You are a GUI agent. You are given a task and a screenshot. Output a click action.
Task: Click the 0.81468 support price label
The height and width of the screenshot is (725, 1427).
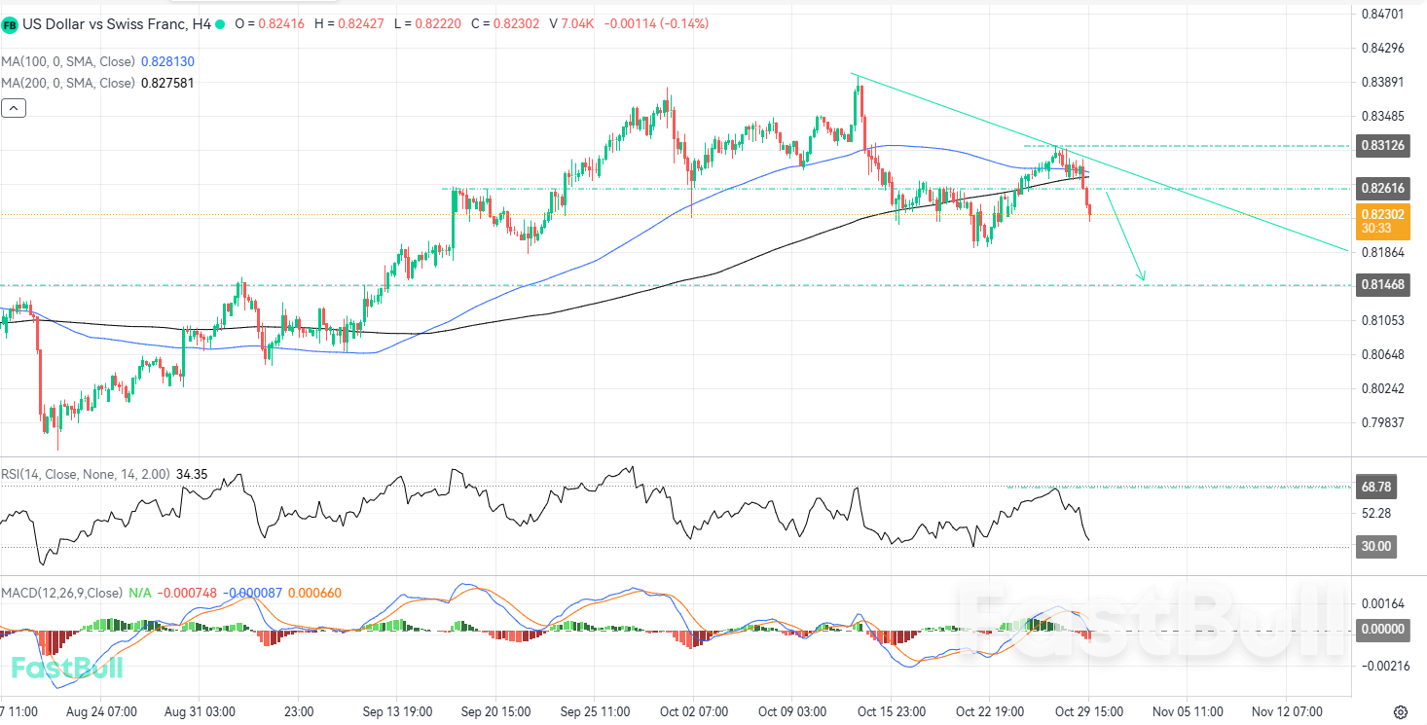[1381, 285]
